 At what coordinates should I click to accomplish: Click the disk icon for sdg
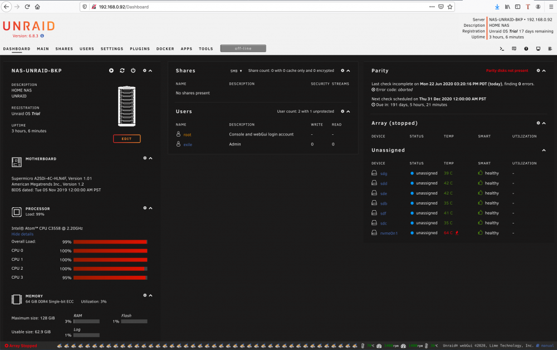[x=374, y=173]
